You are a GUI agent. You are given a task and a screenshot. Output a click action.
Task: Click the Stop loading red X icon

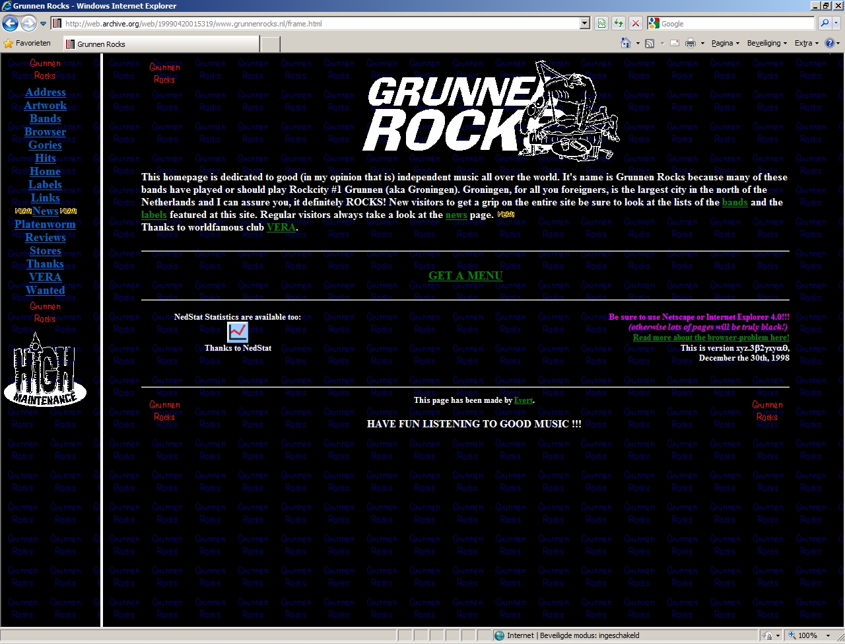(635, 24)
